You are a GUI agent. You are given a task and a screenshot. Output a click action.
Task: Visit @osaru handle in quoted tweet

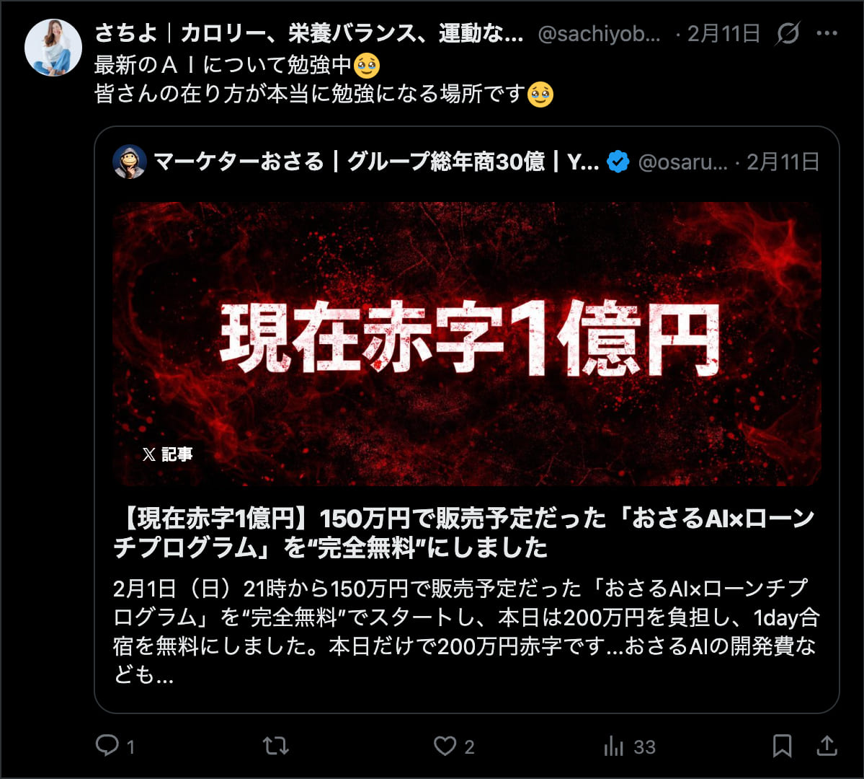point(682,162)
